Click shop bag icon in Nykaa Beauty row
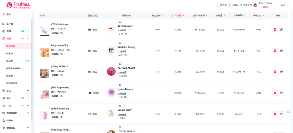Viewport: 293px width, 133px height. tap(275, 93)
